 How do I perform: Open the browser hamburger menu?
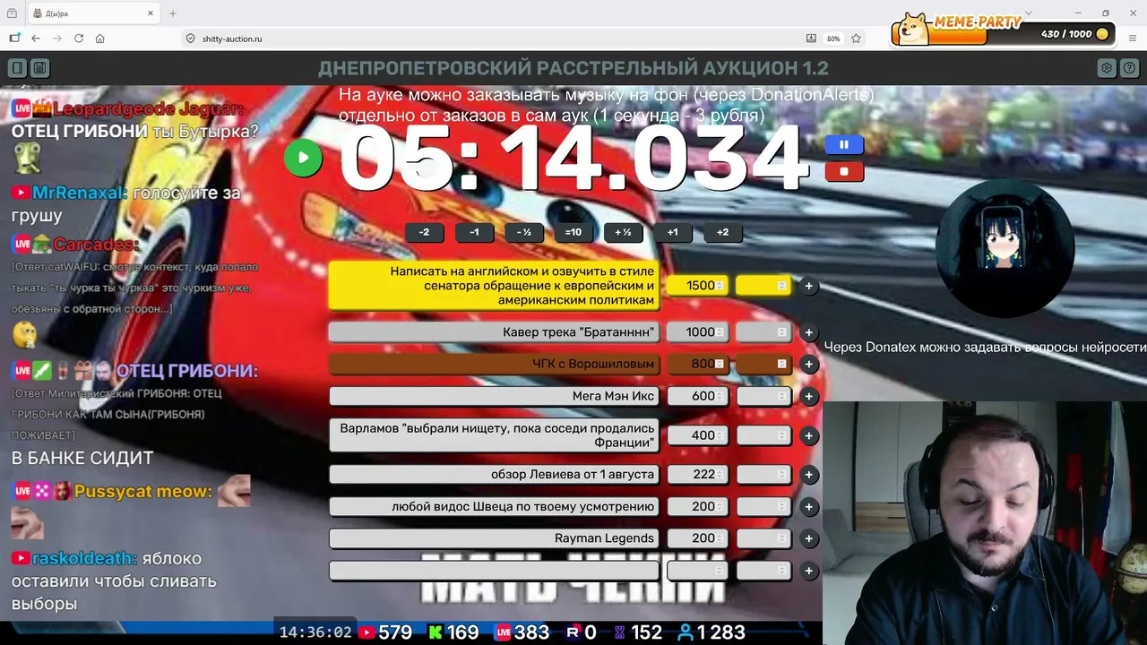(1134, 39)
